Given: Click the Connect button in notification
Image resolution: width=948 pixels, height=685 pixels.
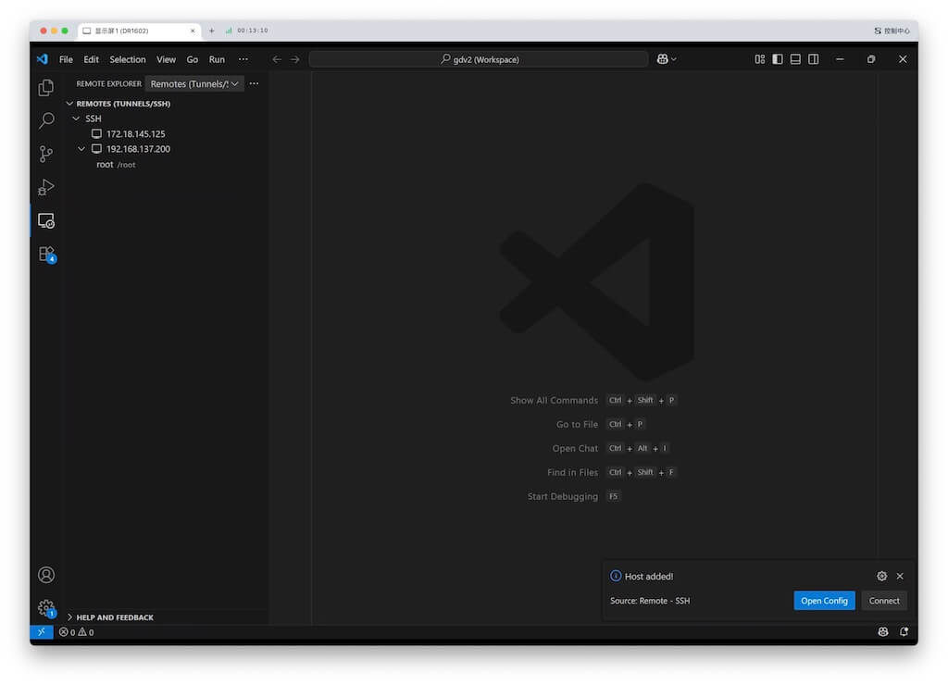Looking at the screenshot, I should tap(883, 600).
